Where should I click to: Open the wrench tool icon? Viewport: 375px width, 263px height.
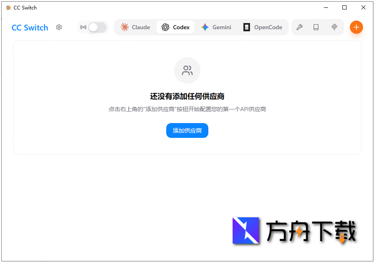point(300,27)
